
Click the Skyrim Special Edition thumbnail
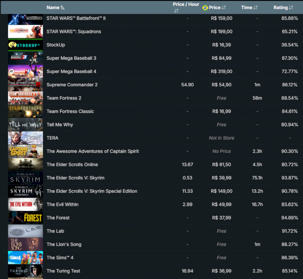pyautogui.click(x=25, y=191)
